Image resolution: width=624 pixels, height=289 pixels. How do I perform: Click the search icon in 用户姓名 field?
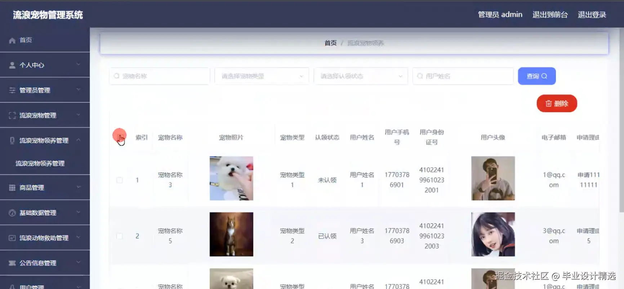tap(420, 76)
